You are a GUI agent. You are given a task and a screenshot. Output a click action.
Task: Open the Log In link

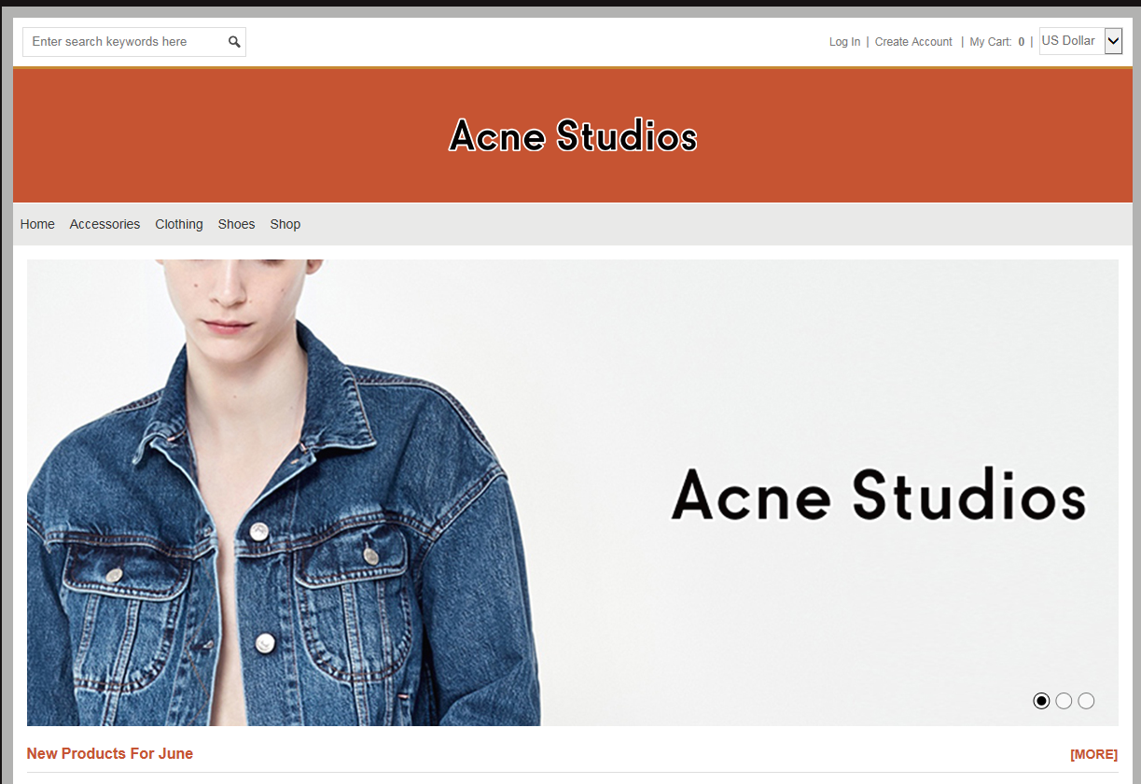point(844,42)
